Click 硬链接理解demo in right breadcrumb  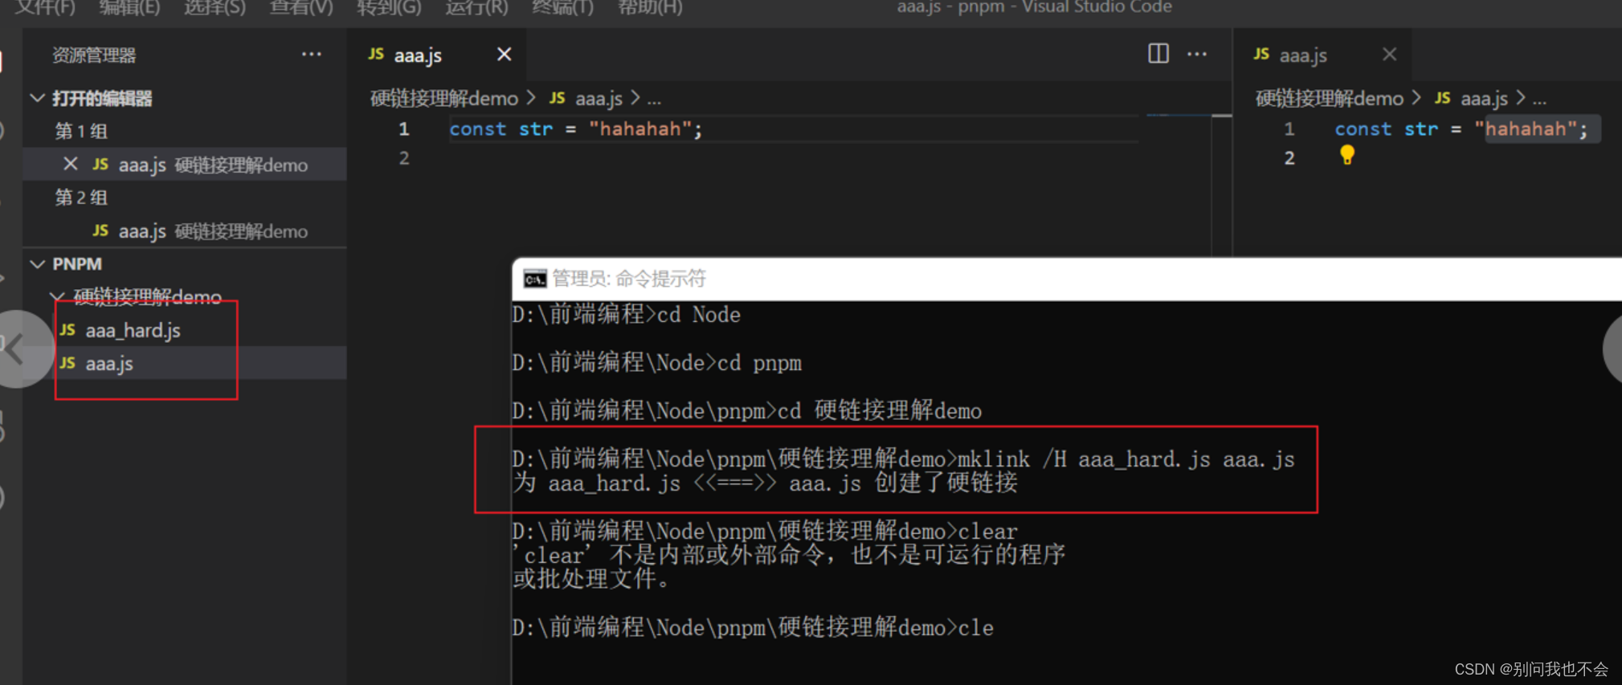(1329, 99)
